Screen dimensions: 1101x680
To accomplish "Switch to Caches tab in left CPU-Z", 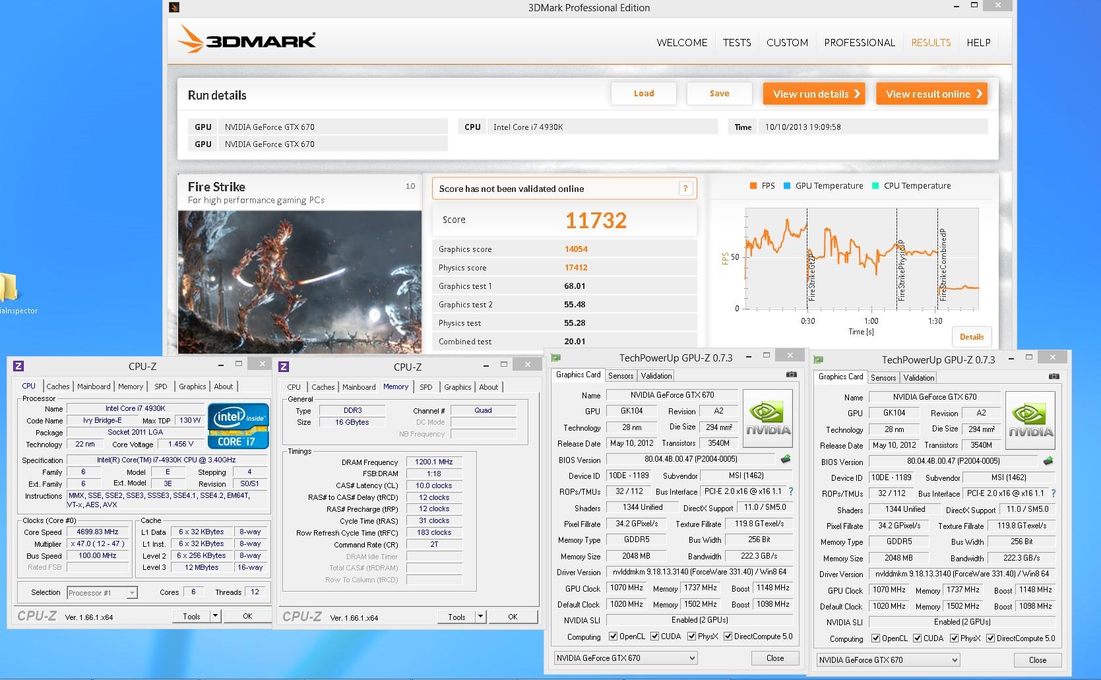I will point(58,386).
